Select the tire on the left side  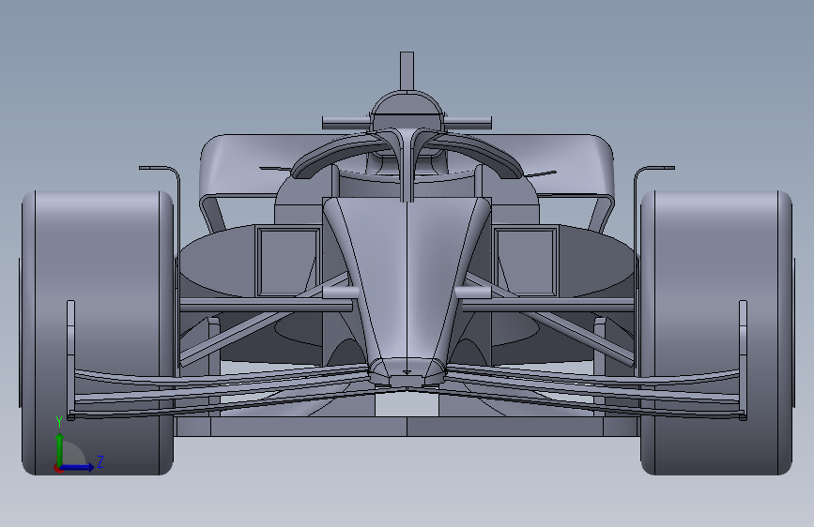(98, 333)
